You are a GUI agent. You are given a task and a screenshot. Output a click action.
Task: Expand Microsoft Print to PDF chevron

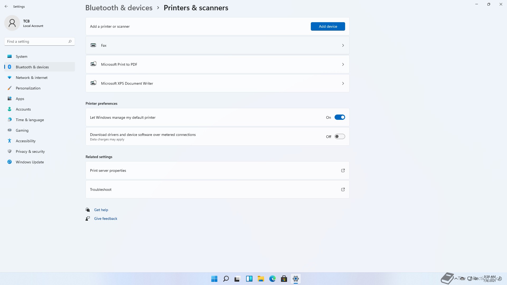pos(343,64)
